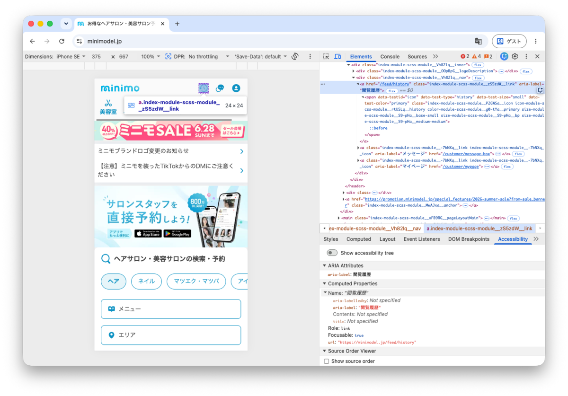
Task: Click the magnifier icon beside the search heading
Action: [x=106, y=259]
